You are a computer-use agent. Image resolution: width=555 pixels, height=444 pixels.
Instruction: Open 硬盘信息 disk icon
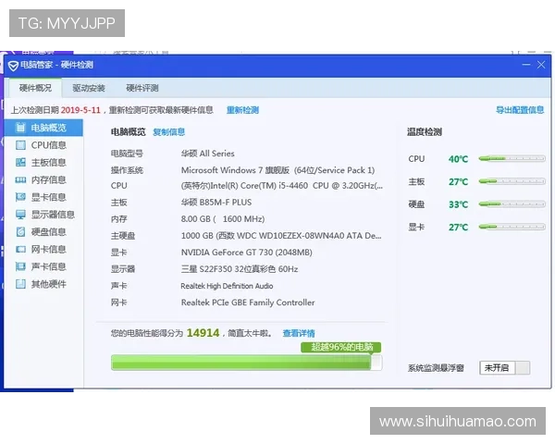[x=20, y=231]
